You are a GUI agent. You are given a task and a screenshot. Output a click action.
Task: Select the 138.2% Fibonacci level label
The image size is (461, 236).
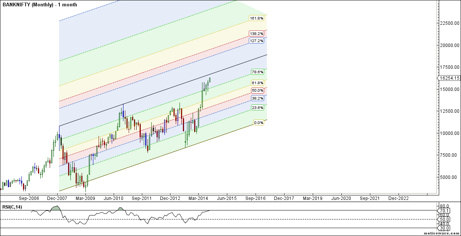[257, 33]
